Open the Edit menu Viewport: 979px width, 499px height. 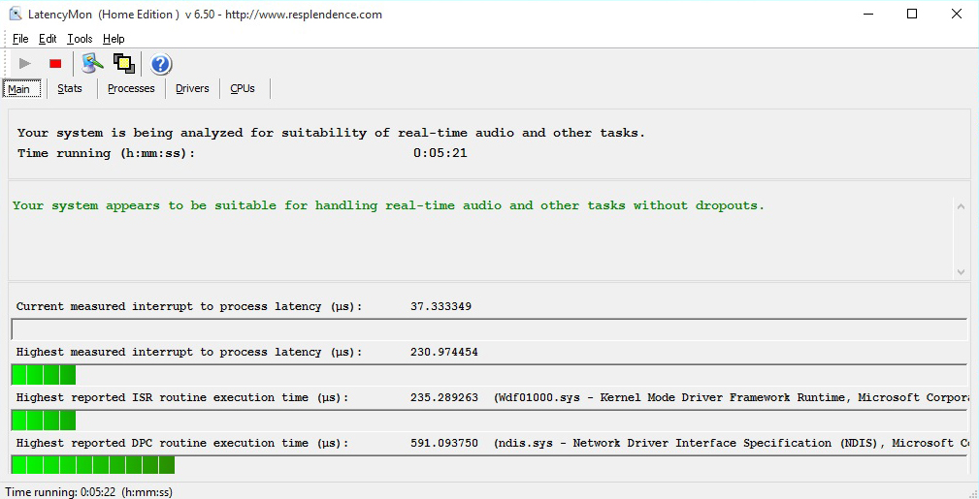48,39
